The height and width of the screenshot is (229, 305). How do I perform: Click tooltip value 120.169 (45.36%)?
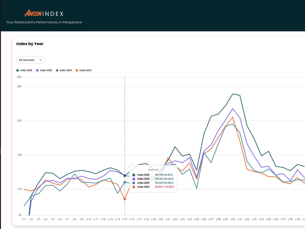pyautogui.click(x=164, y=179)
